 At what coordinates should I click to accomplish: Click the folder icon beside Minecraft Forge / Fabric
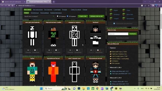click(111, 52)
